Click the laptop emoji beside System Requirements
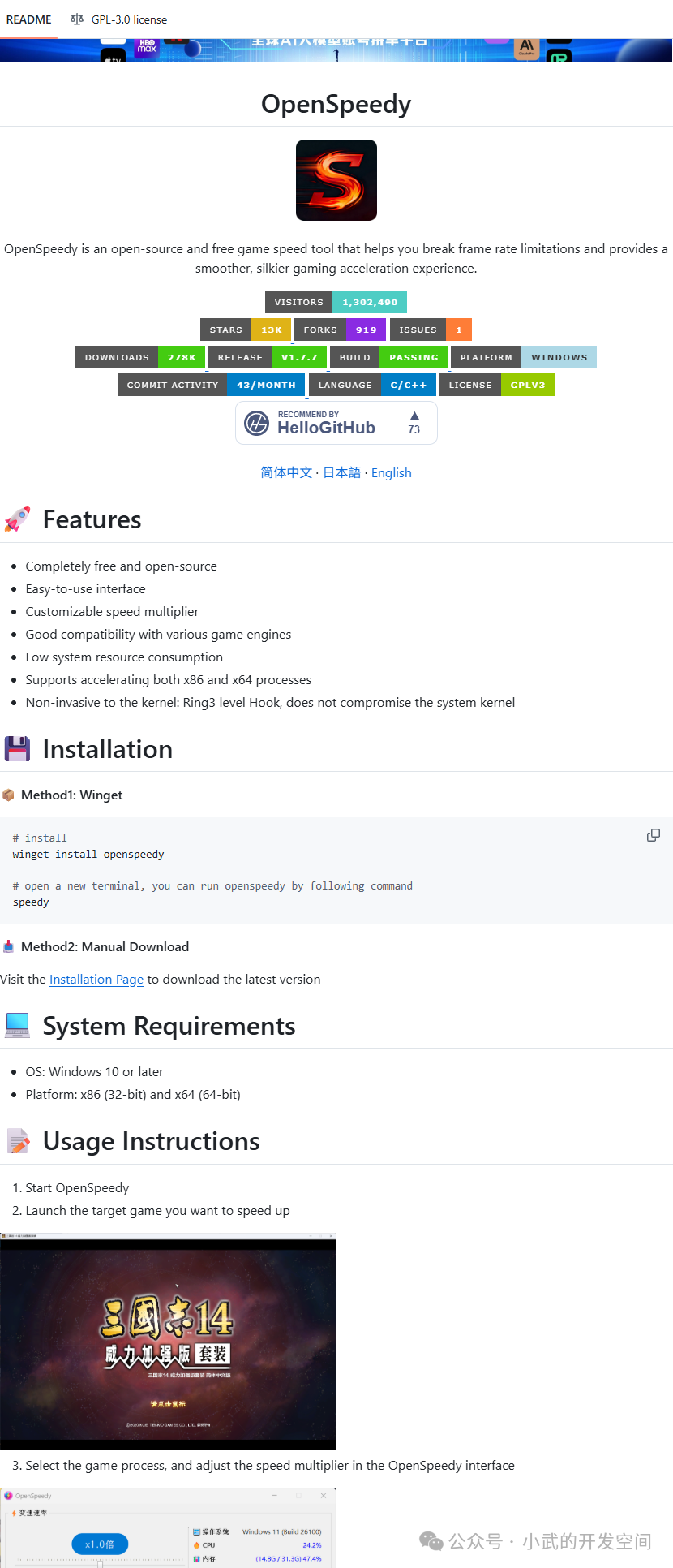This screenshot has height=1568, width=673. [17, 1026]
